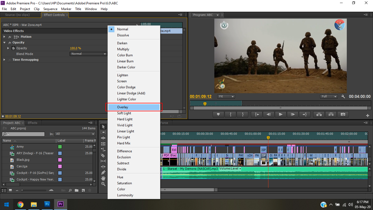The image size is (373, 210).
Task: Expand the Motion effect properties
Action: 4,37
